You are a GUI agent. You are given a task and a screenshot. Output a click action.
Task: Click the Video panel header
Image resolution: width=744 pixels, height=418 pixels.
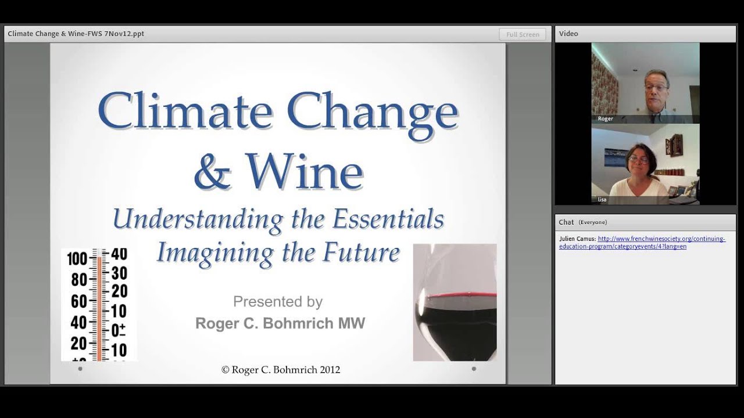point(568,34)
